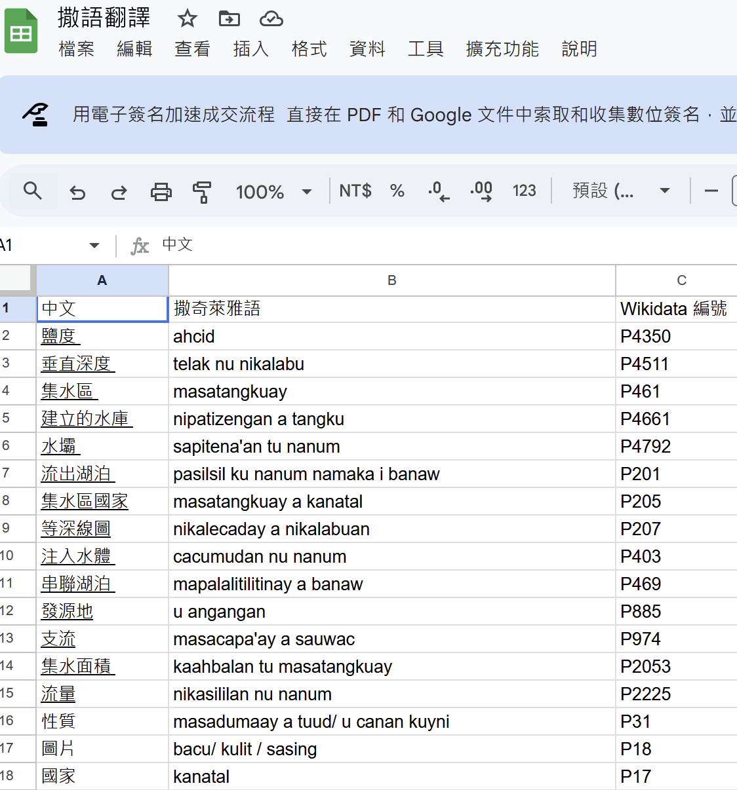Select cell kanatal

pyautogui.click(x=392, y=776)
